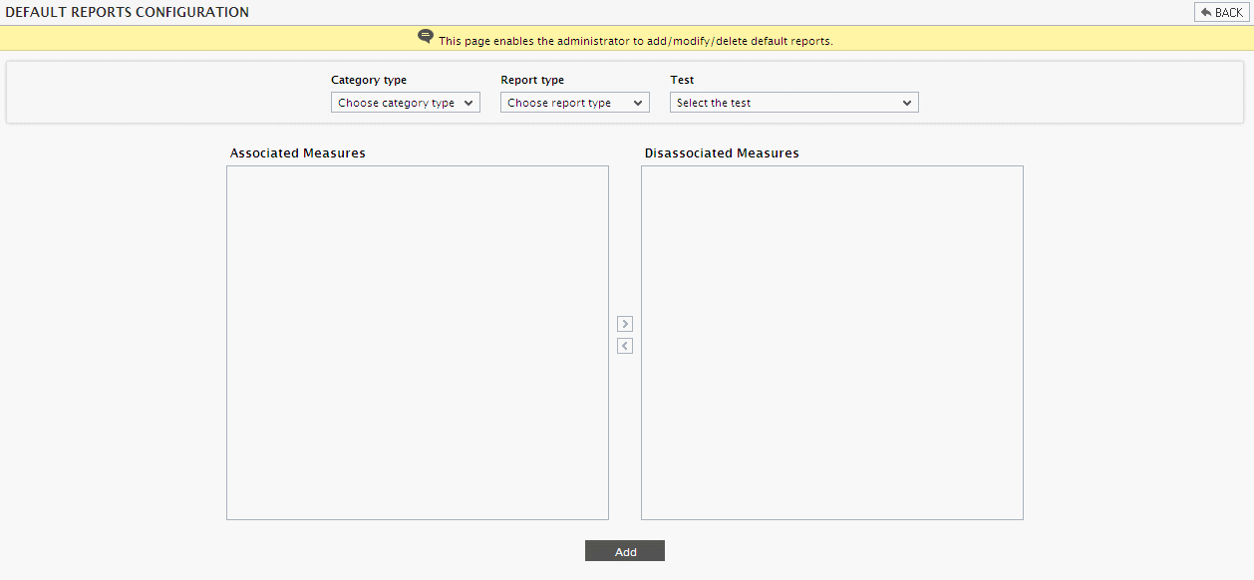Click inside the Associated Measures list box

pyautogui.click(x=418, y=343)
